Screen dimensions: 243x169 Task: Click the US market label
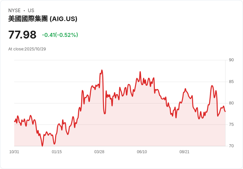pos(31,11)
